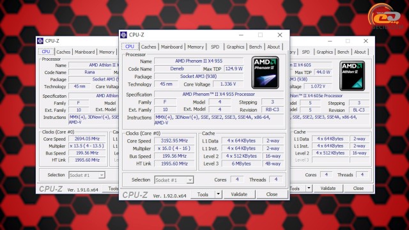Open SPD tab in front window

[215, 47]
